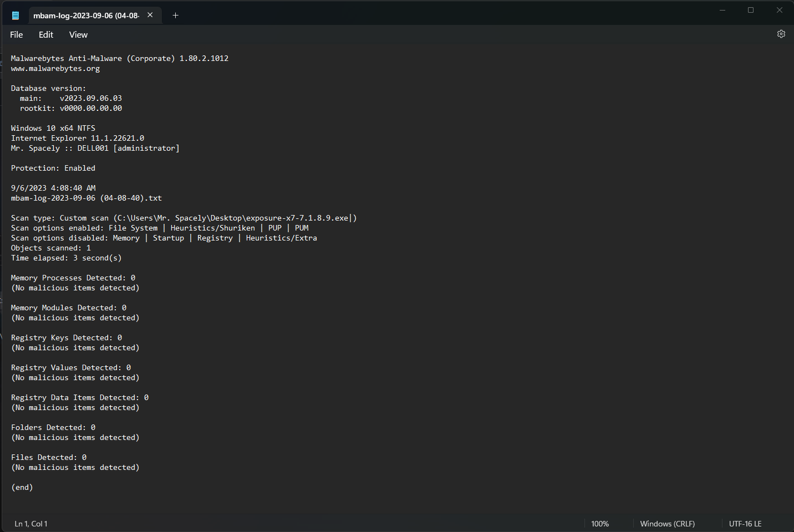Add a new tab with the plus icon

pos(175,16)
